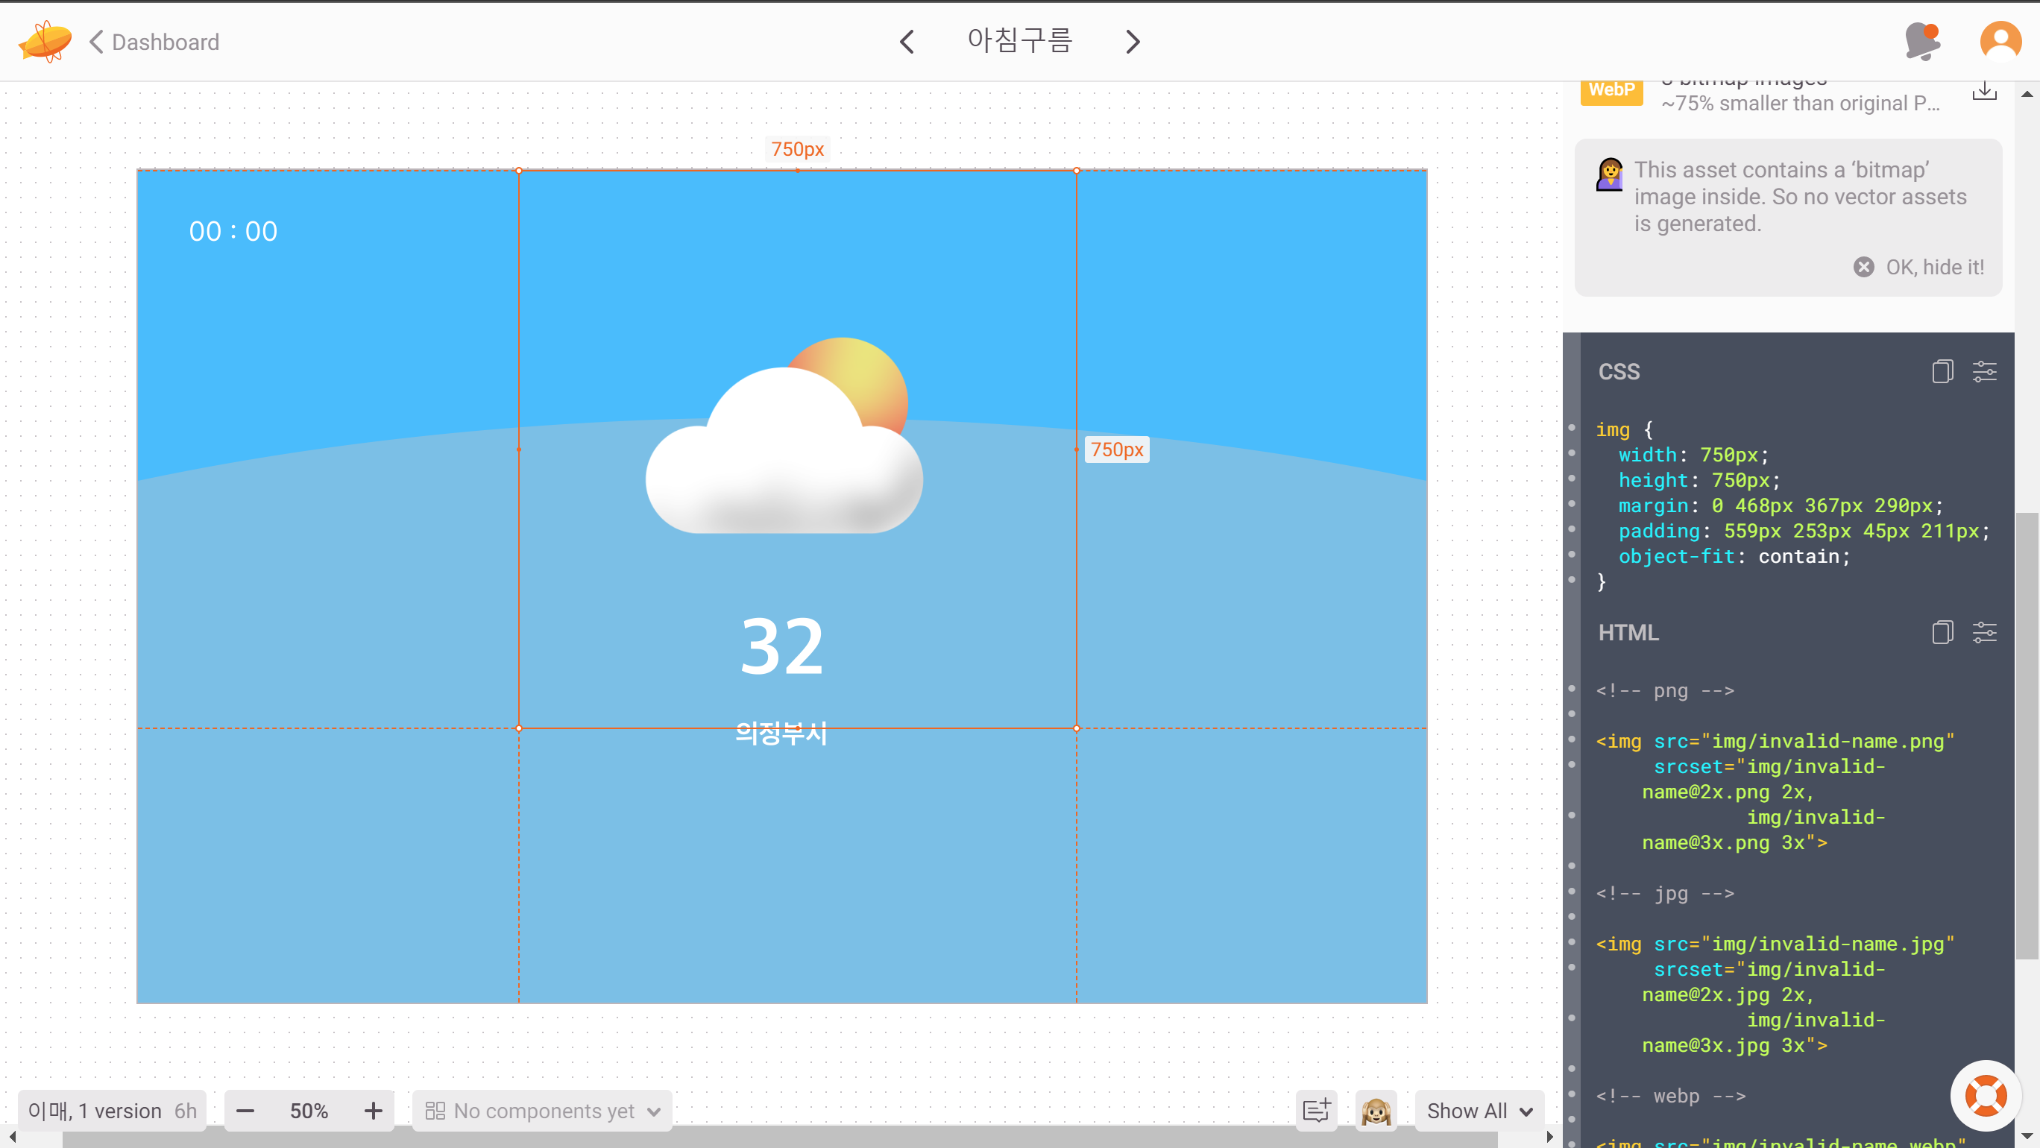Image resolution: width=2040 pixels, height=1148 pixels.
Task: Copy the CSS code snippet
Action: 1942,371
